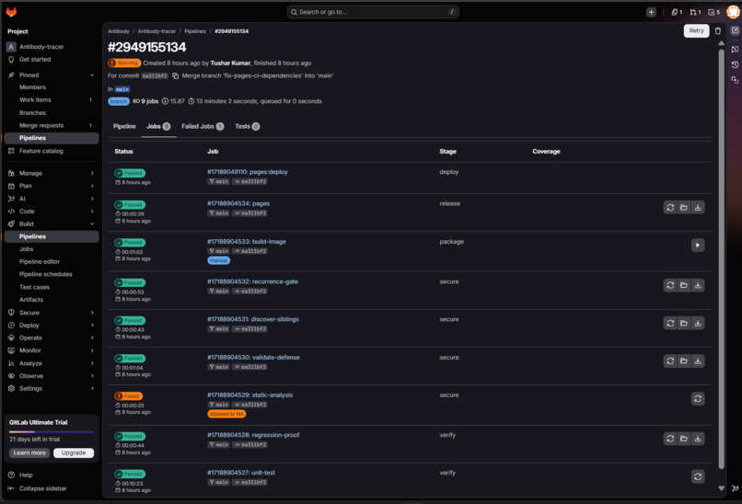Switch to the Pipeline tab
Viewport: 742px width, 504px height.
(124, 126)
